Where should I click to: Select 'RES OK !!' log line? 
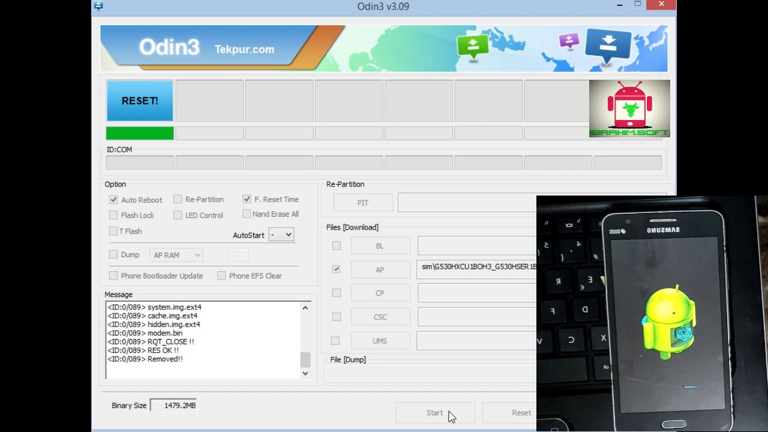pos(143,350)
